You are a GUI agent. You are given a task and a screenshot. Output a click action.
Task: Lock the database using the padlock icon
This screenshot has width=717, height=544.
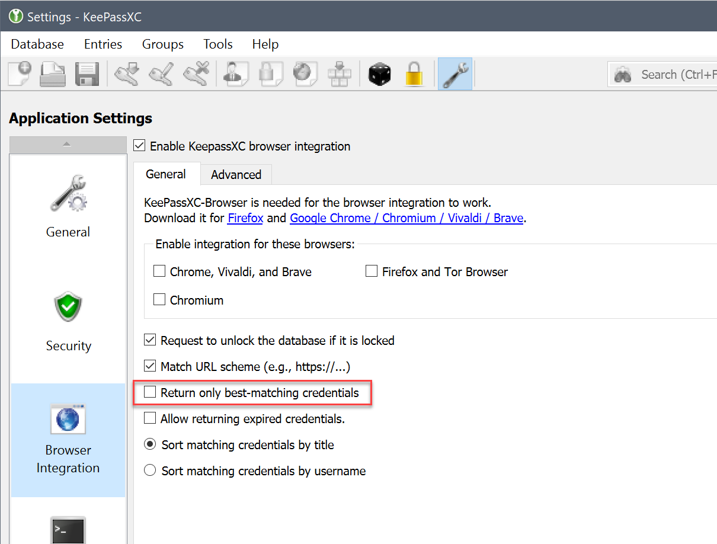[414, 73]
